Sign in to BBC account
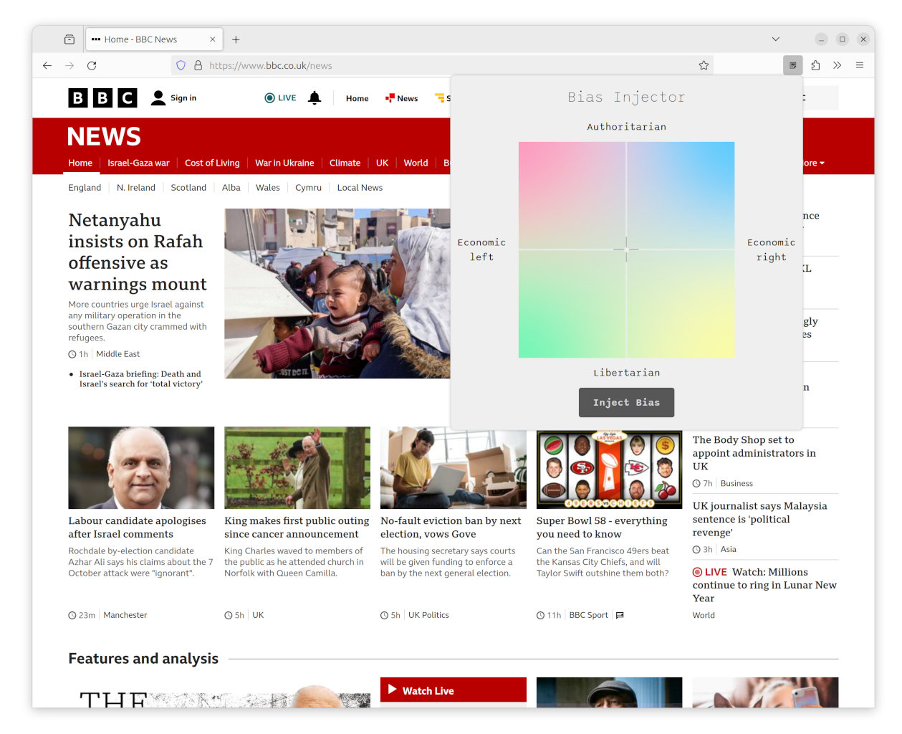The width and height of the screenshot is (902, 734). pos(173,97)
